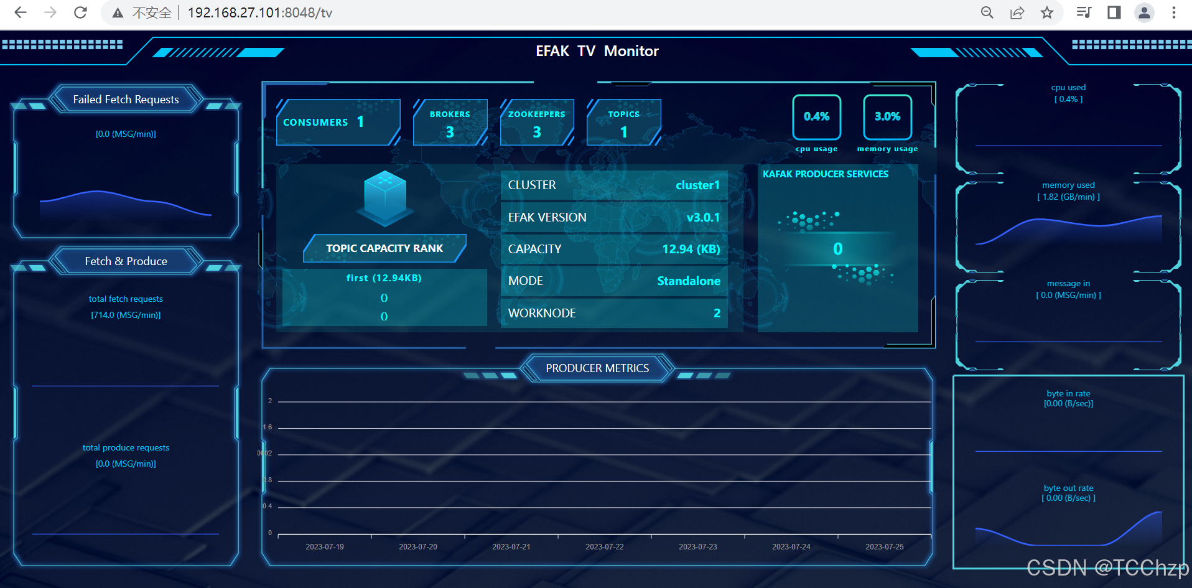Viewport: 1192px width, 588px height.
Task: Click the CLUSTER cluster1 row
Action: (614, 185)
